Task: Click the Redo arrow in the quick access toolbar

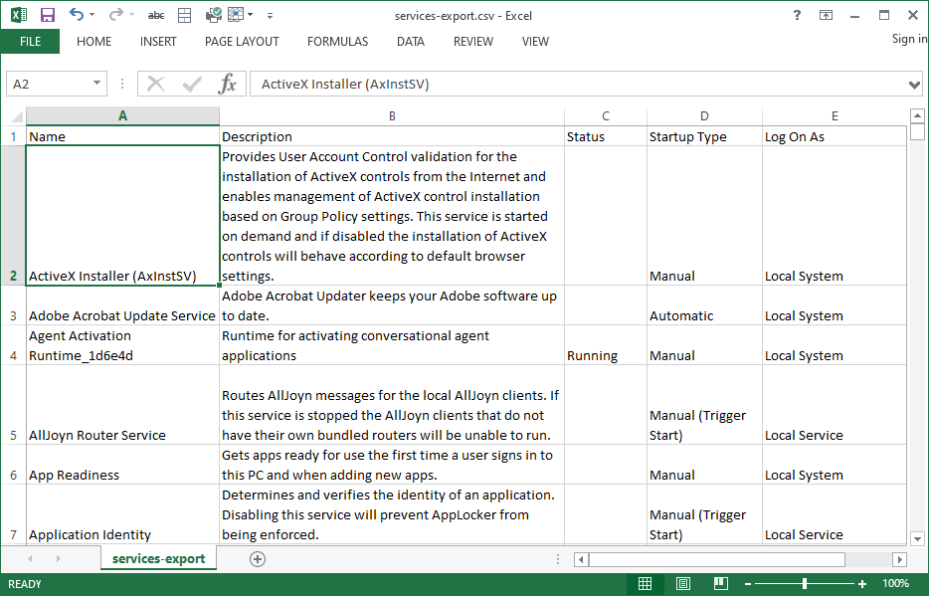Action: pyautogui.click(x=116, y=15)
